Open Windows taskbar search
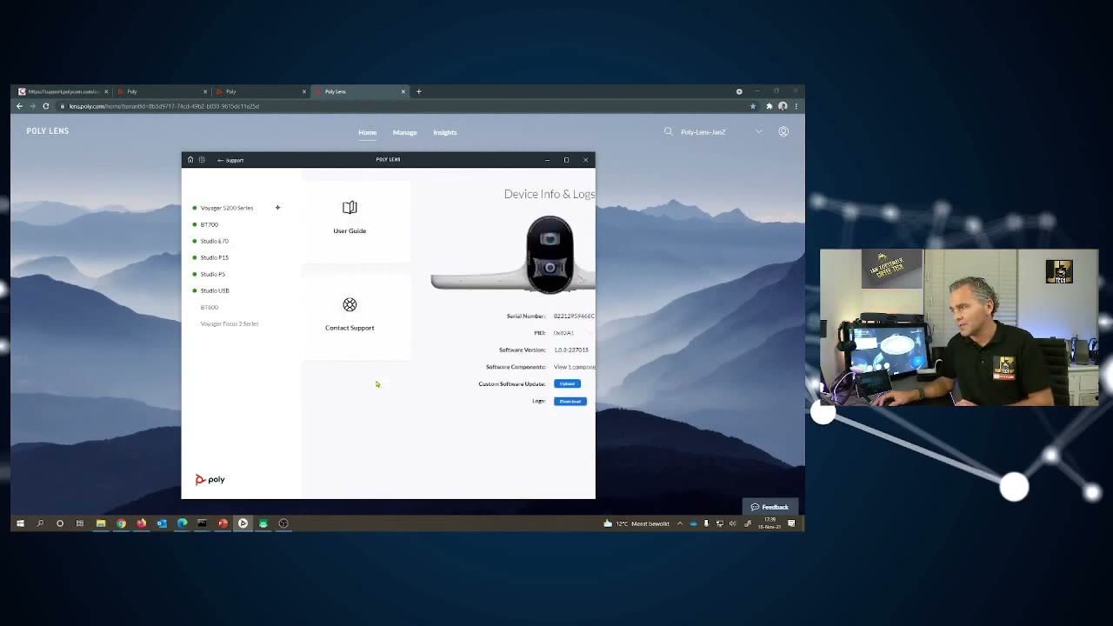 pyautogui.click(x=40, y=523)
